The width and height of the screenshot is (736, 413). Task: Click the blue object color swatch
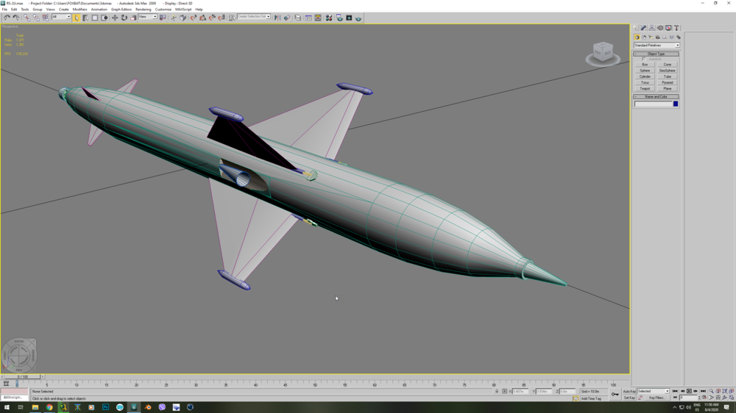point(676,104)
